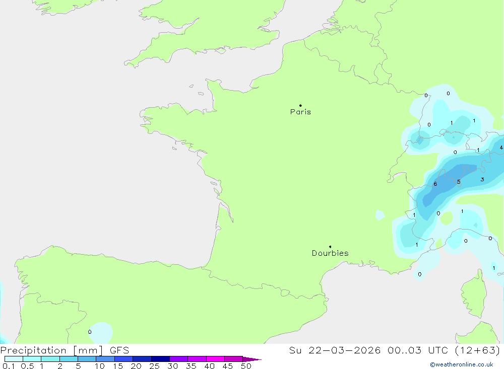The height and width of the screenshot is (369, 504).
Task: Click the precipitation value 6 on map
Action: (435, 184)
